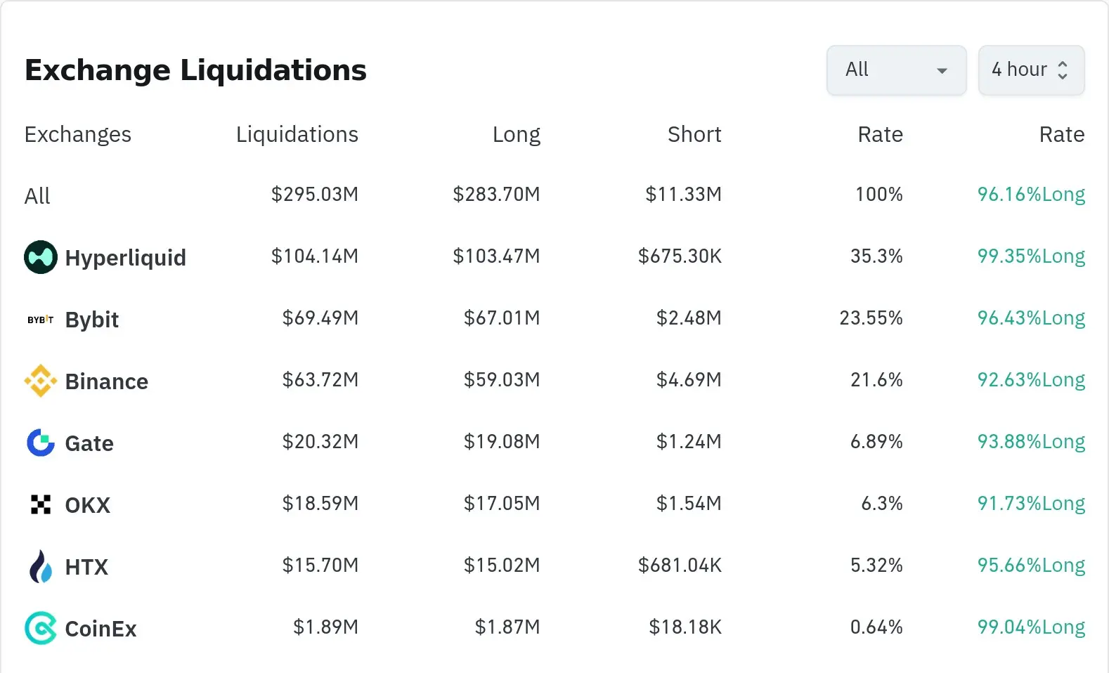
Task: Click the Bybit logo icon
Action: click(41, 320)
